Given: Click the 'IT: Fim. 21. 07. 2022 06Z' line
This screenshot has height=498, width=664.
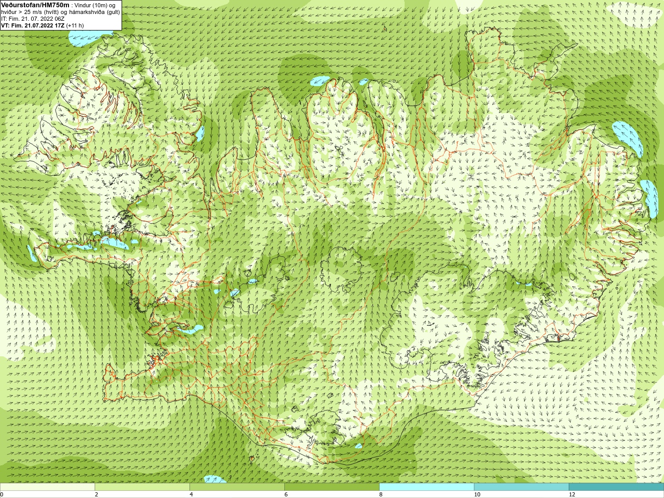Looking at the screenshot, I should 33,19.
